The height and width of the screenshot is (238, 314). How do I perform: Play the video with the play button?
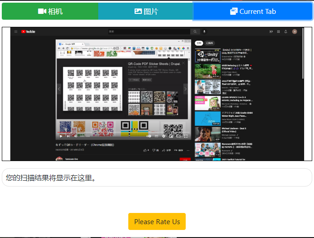tap(61, 136)
